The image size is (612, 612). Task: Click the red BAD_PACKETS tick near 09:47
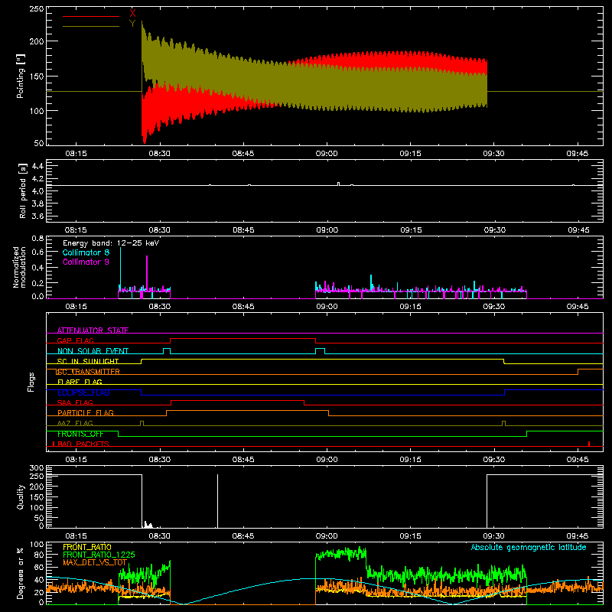tap(589, 444)
